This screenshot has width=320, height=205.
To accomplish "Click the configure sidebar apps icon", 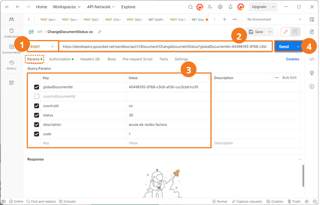I will pos(11,83).
